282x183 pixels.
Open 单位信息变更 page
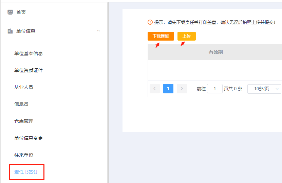(29, 138)
